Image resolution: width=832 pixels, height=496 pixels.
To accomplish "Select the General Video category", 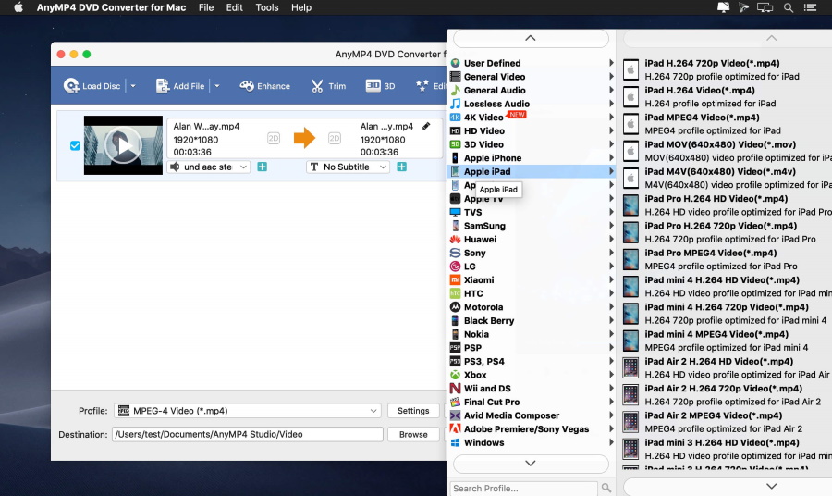I will point(532,77).
